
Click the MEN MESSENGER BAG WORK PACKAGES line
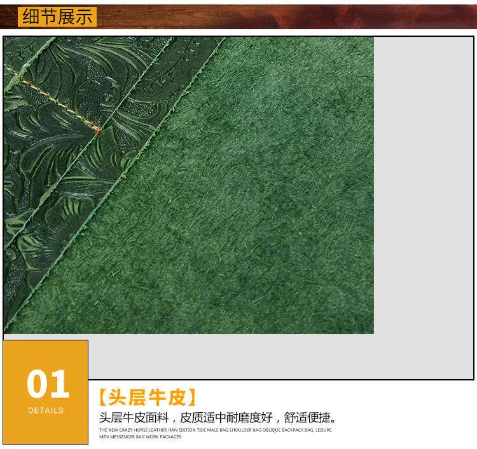(140, 437)
